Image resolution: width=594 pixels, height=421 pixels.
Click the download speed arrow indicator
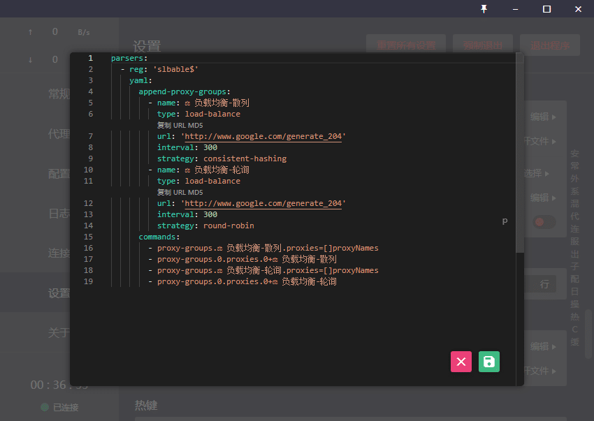30,60
